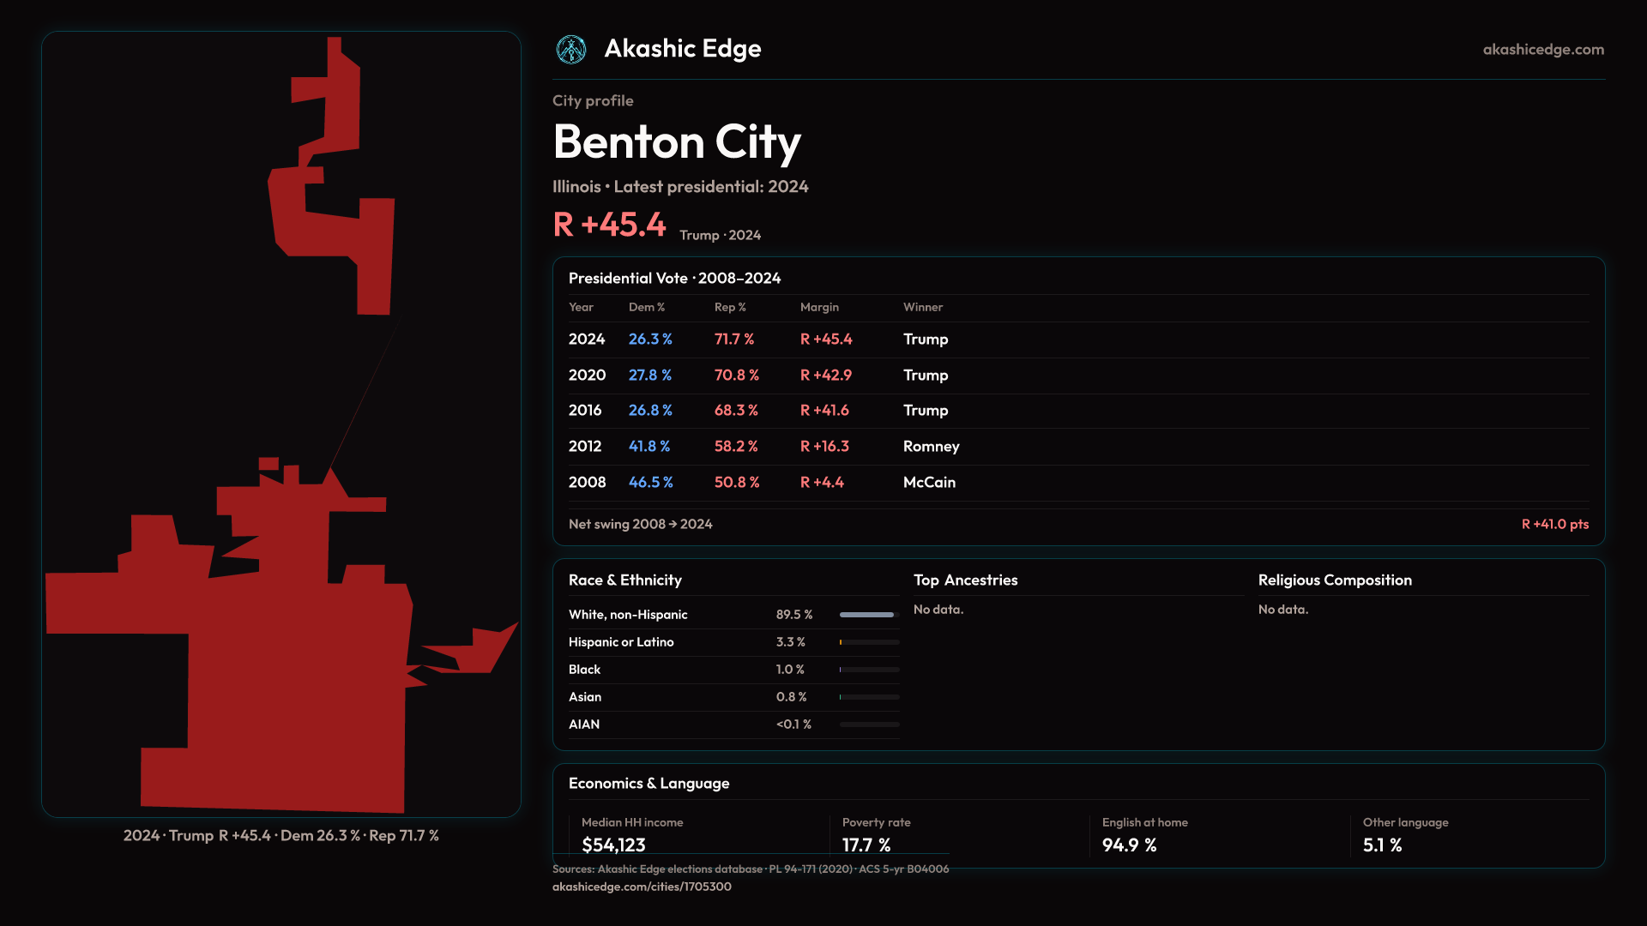
Task: Click the Margin column header
Action: pos(819,307)
